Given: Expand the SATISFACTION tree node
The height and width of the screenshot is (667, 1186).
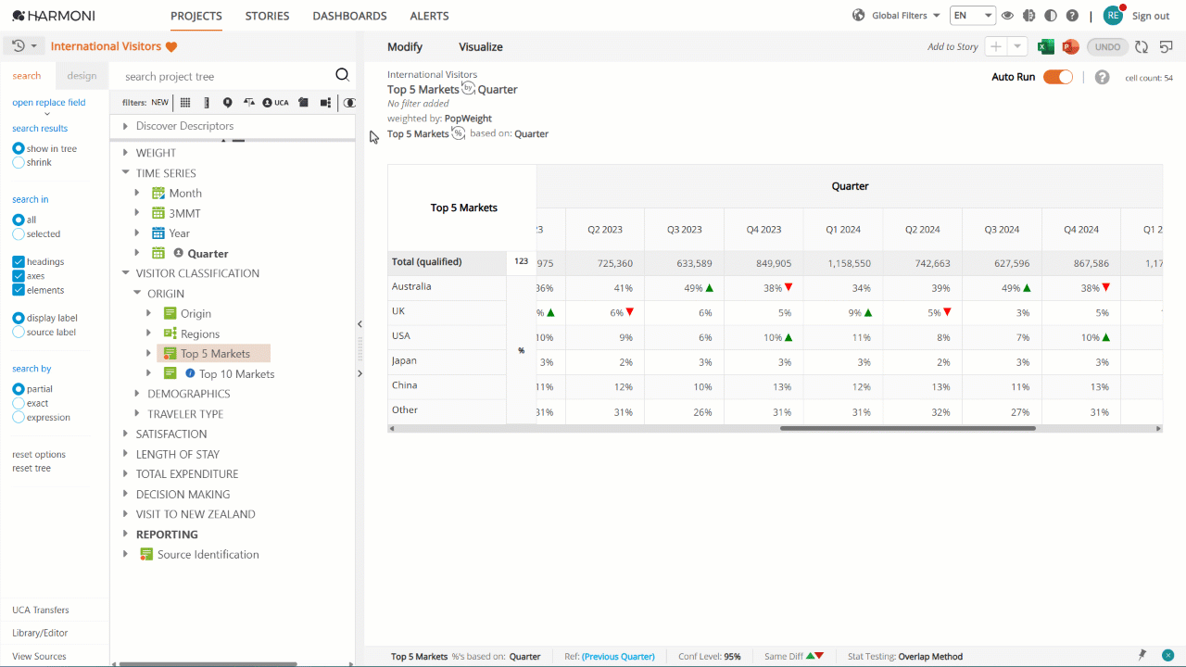Looking at the screenshot, I should 126,434.
